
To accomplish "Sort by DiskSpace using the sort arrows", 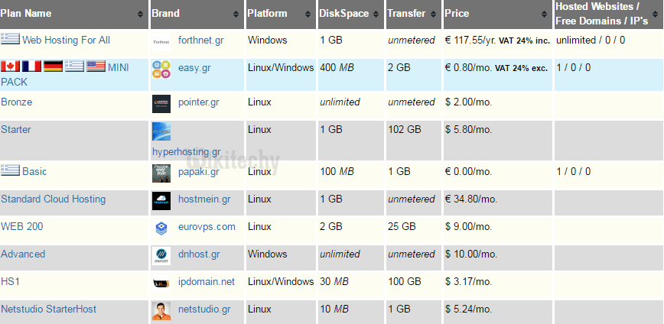I will tap(376, 15).
